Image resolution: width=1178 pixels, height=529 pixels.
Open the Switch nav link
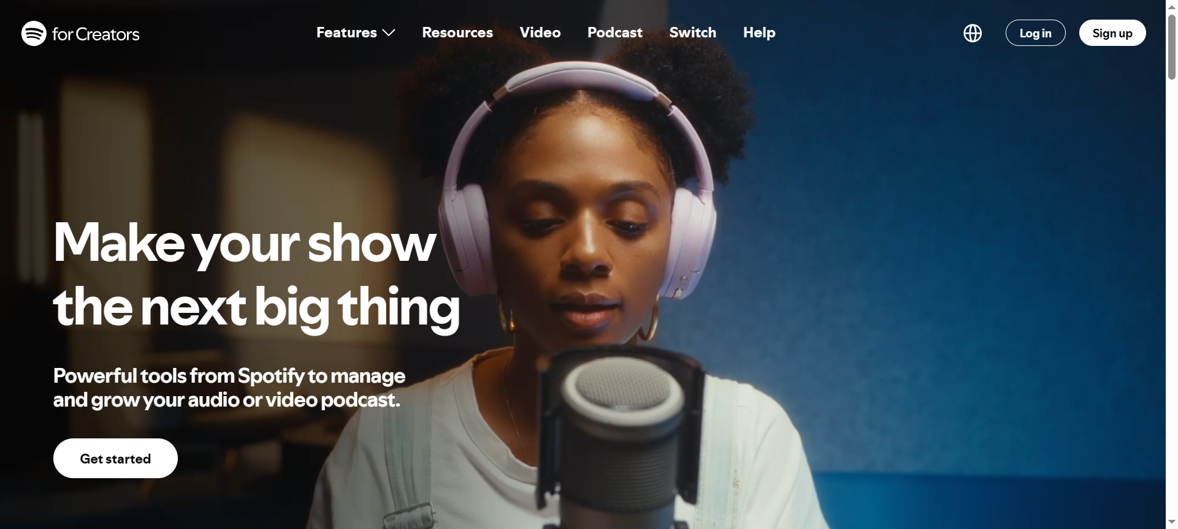click(692, 32)
